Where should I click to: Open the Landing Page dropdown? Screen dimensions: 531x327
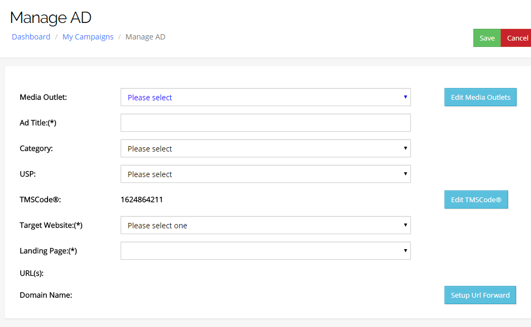pyautogui.click(x=265, y=251)
